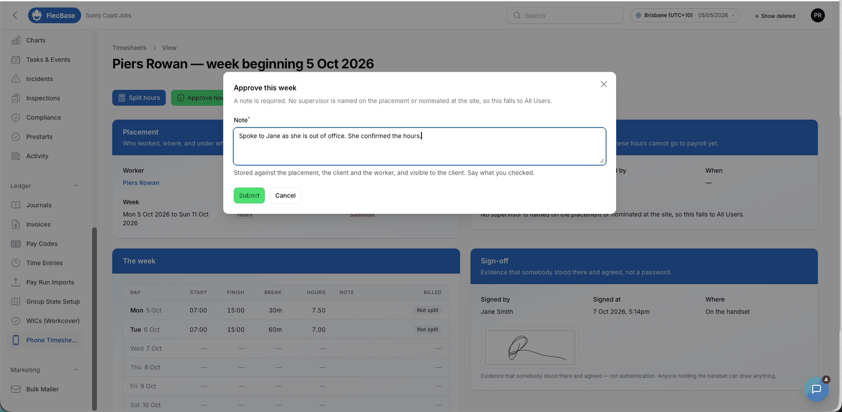
Task: Click the Search field in header
Action: [x=565, y=15]
